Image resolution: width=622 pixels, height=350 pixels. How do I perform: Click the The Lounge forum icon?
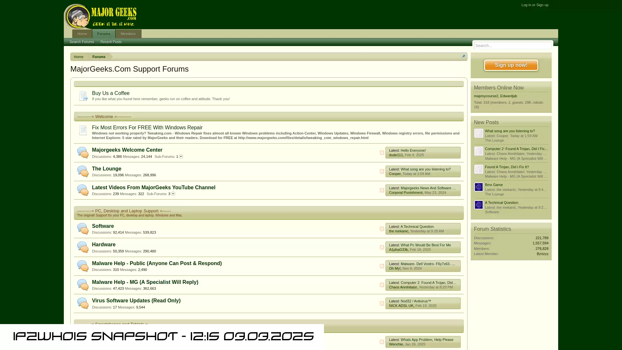coord(83,171)
